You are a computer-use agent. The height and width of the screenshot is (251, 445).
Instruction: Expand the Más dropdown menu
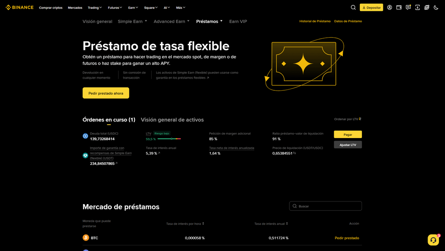click(180, 8)
